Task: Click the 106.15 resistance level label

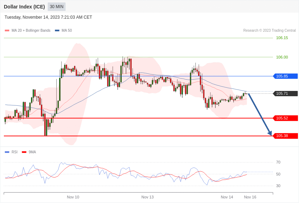Action: (282, 38)
